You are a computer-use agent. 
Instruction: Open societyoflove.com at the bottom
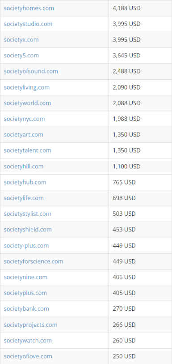[28, 356]
